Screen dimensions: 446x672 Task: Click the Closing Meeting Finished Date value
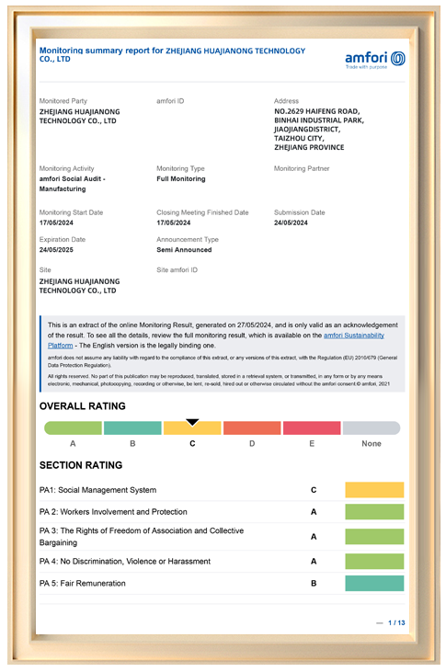[x=173, y=222]
